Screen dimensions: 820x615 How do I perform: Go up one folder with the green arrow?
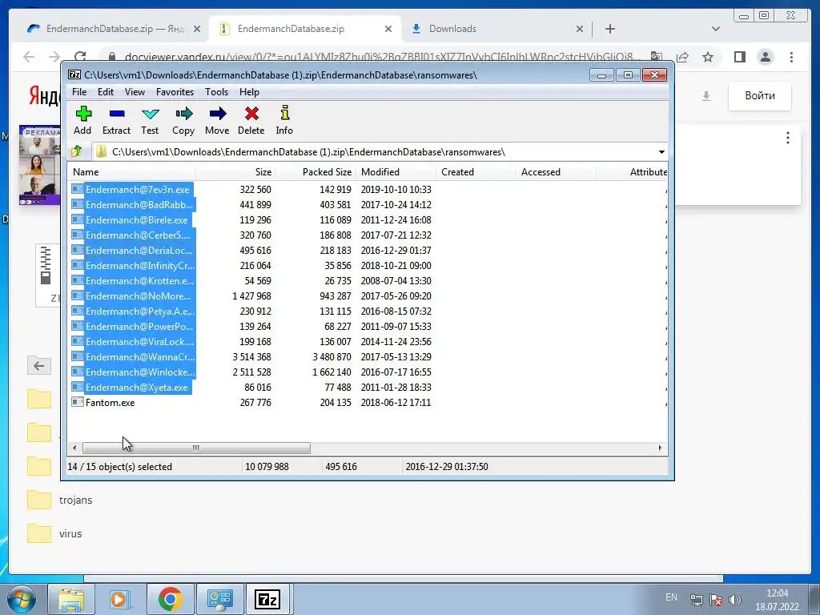coord(77,151)
